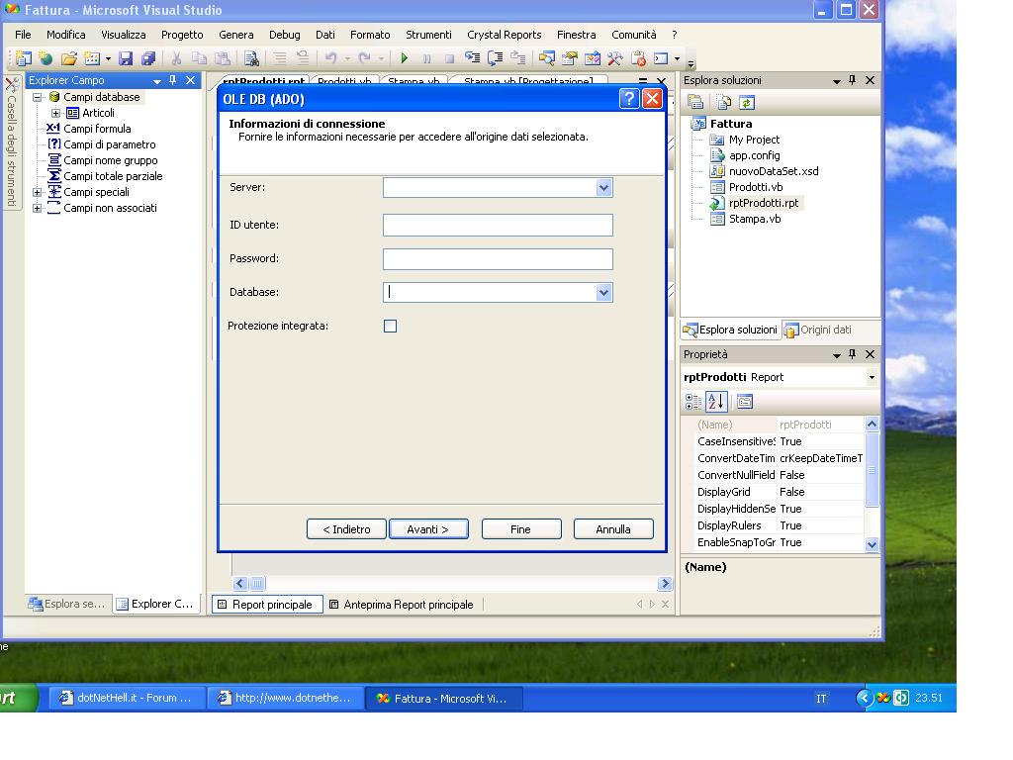Click the Indietro button
This screenshot has height=760, width=1013.
pos(346,529)
